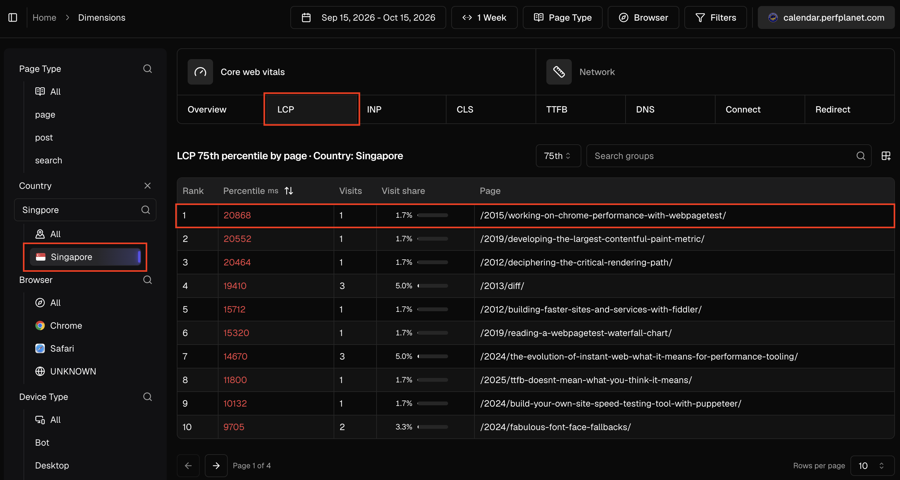Open the date range picker
Screen dimensions: 900x480
click(x=368, y=17)
